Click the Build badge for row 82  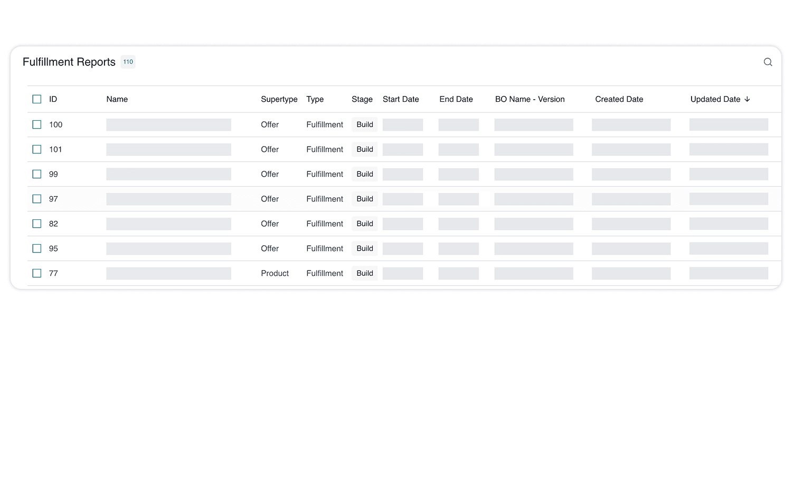click(x=364, y=224)
